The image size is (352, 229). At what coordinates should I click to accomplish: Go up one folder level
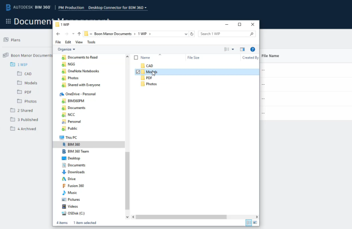[x=79, y=34]
